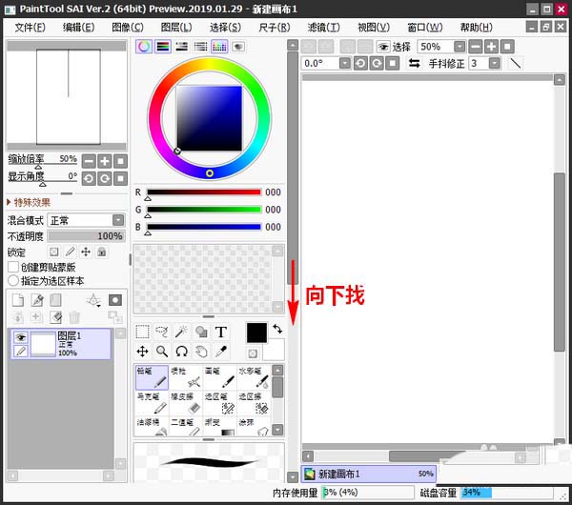Flip the canvas view horizontally
The width and height of the screenshot is (572, 505).
pyautogui.click(x=414, y=64)
